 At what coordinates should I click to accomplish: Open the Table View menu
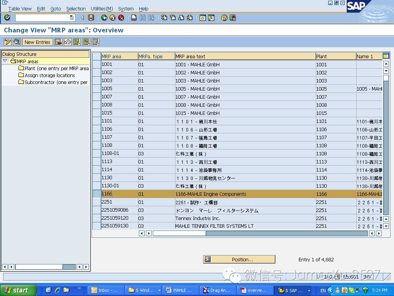click(x=20, y=8)
